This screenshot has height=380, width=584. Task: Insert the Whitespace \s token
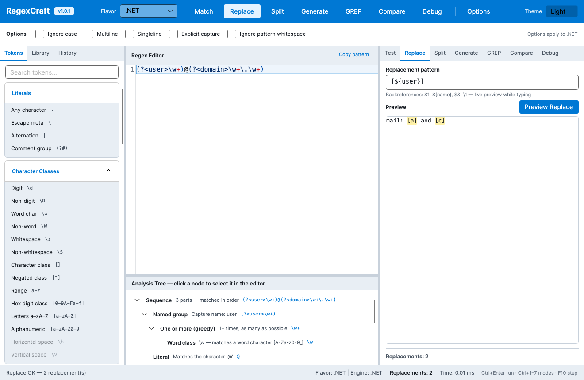pos(62,239)
